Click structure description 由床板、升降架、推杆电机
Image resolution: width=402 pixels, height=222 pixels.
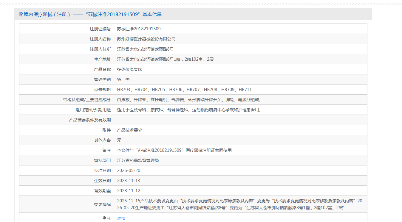click(x=190, y=100)
